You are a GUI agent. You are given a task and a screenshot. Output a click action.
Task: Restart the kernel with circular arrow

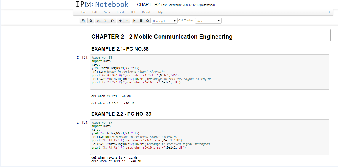[148, 21]
